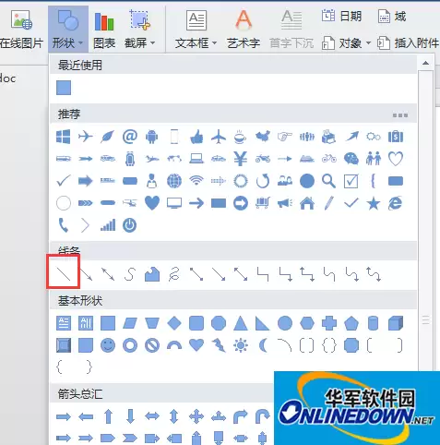The height and width of the screenshot is (445, 440).
Task: Pick the S-curve line shape
Action: 130,273
